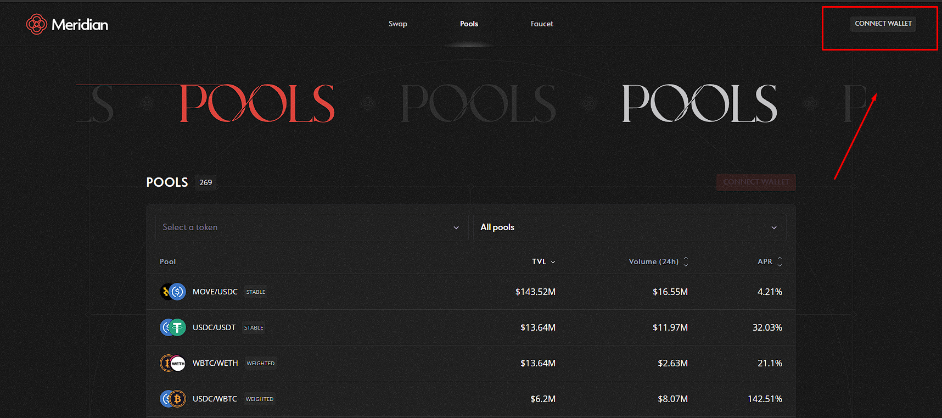
Task: Click the USDC/USDT $13.64M TVL value
Action: click(538, 327)
